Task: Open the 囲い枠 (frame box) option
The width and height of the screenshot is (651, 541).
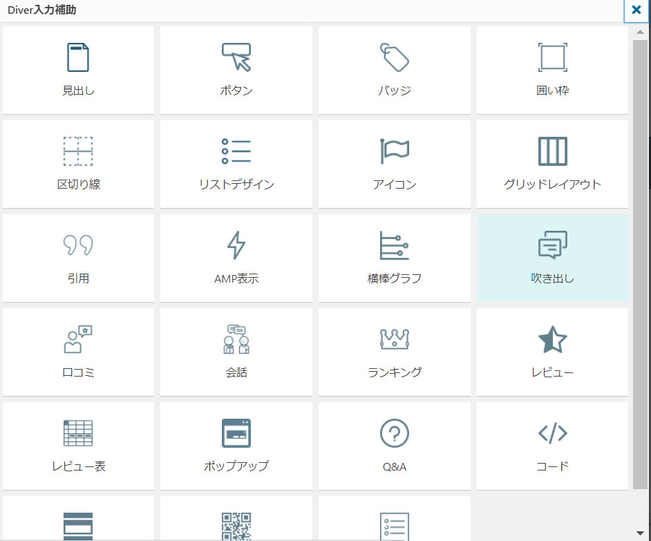Action: tap(552, 58)
